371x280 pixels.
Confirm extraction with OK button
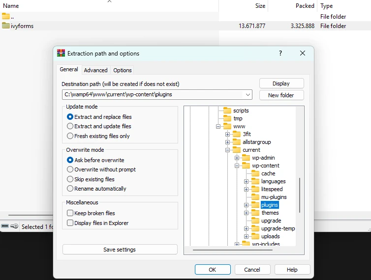(x=213, y=270)
